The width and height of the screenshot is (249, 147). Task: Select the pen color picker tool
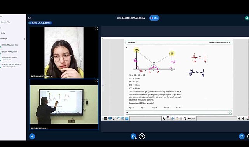coord(168,118)
